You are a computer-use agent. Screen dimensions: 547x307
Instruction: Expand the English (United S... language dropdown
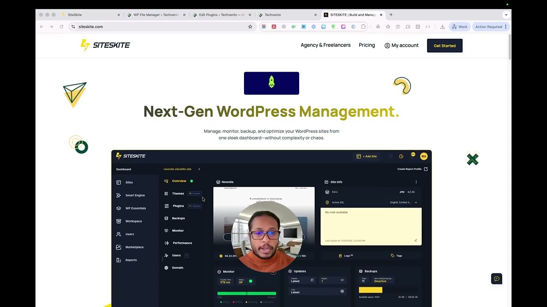click(403, 203)
